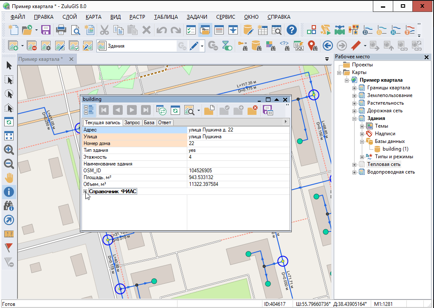This screenshot has width=434, height=308.
Task: Click the print icon in toolbar
Action: click(x=61, y=30)
